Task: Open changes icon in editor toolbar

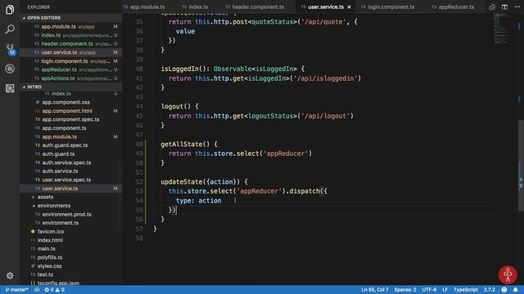Action: 492,7
